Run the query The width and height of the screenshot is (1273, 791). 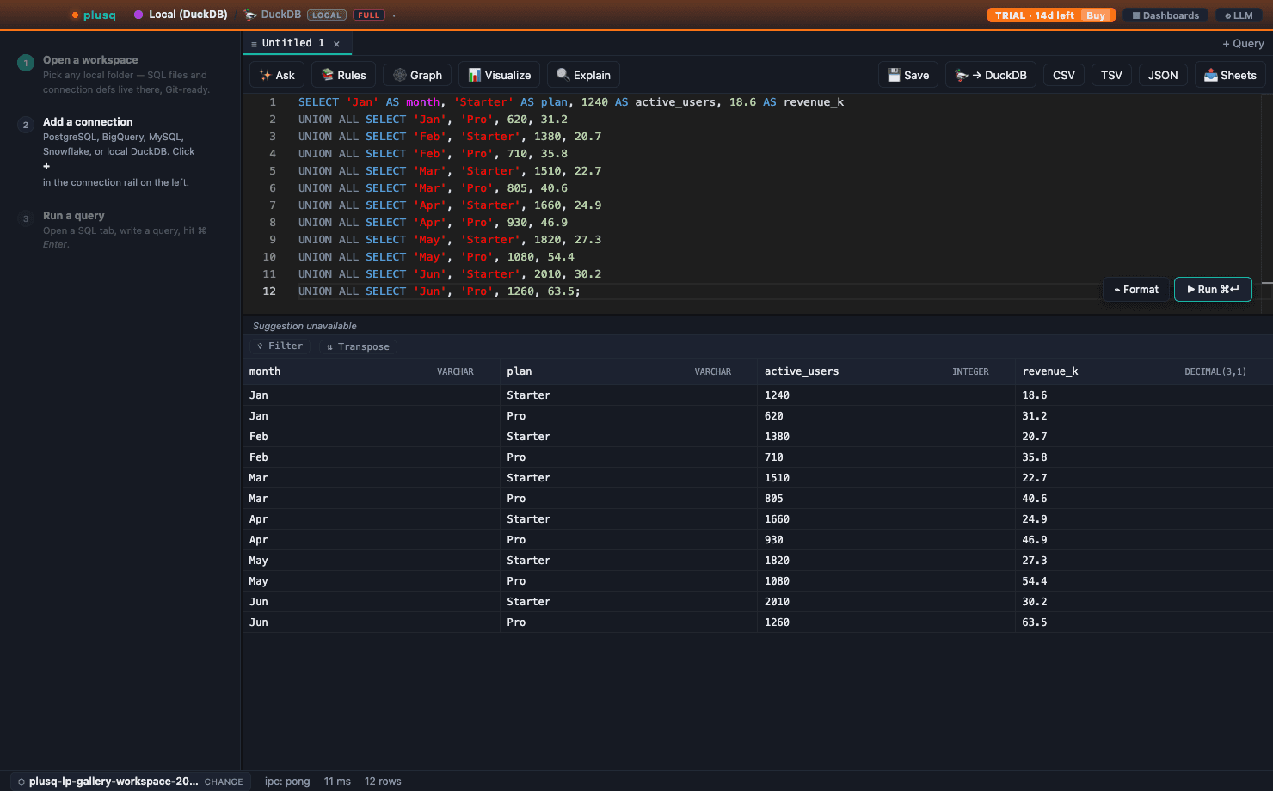(x=1213, y=290)
